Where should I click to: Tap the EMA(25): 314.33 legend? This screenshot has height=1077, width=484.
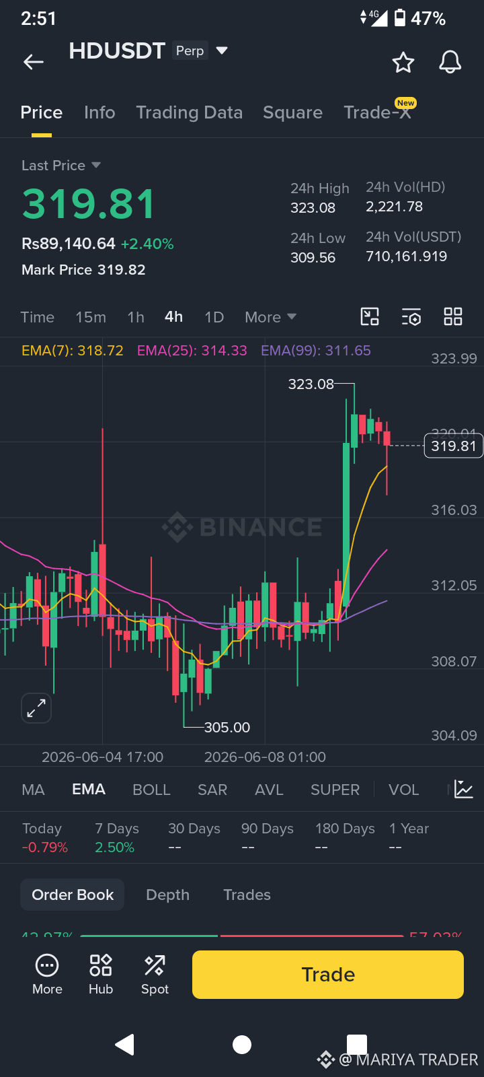coord(192,351)
